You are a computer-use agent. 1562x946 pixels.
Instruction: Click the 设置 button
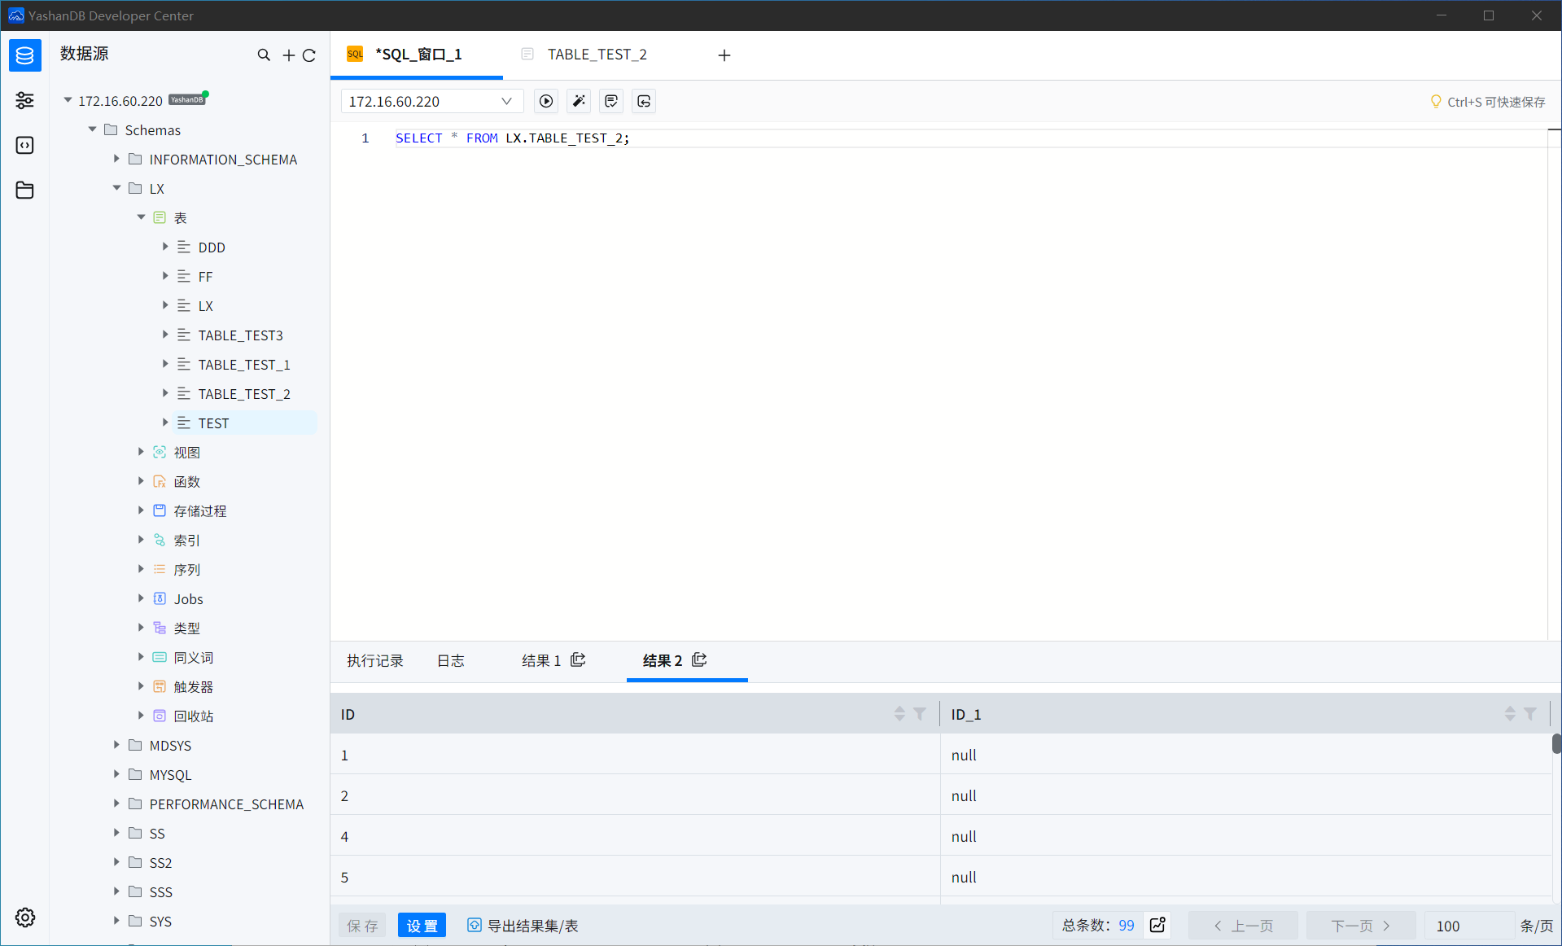(422, 925)
